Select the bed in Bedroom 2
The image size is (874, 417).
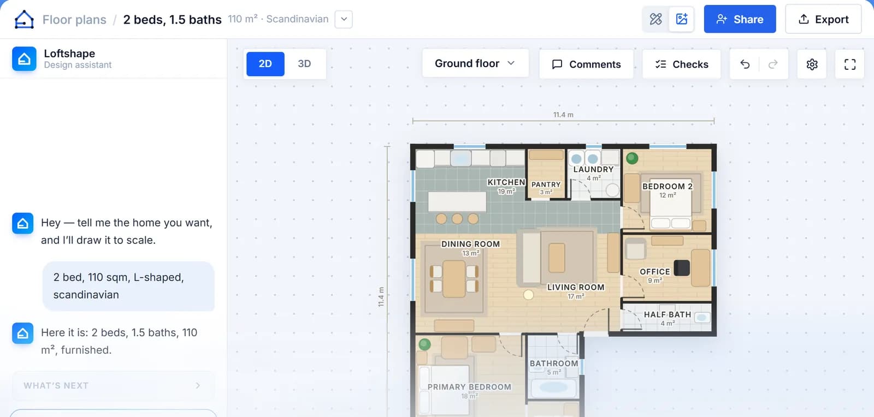pyautogui.click(x=671, y=204)
